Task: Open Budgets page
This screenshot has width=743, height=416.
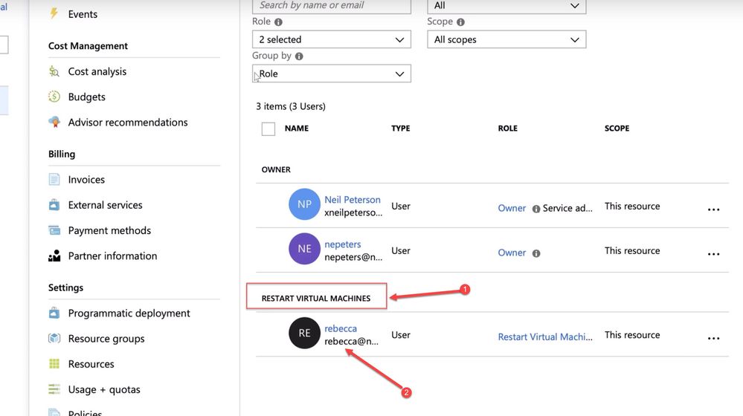Action: click(x=87, y=97)
